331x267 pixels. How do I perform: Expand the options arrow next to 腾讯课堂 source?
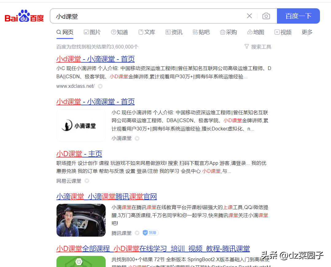137,233
